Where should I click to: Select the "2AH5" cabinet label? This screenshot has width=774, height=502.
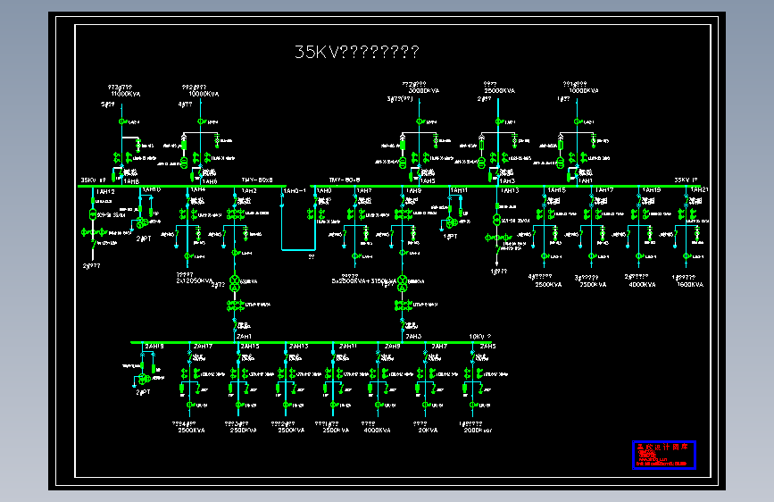tap(487, 347)
